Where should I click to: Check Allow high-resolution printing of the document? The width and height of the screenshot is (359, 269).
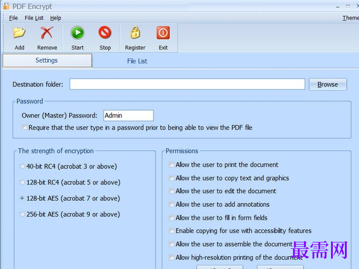(x=171, y=257)
